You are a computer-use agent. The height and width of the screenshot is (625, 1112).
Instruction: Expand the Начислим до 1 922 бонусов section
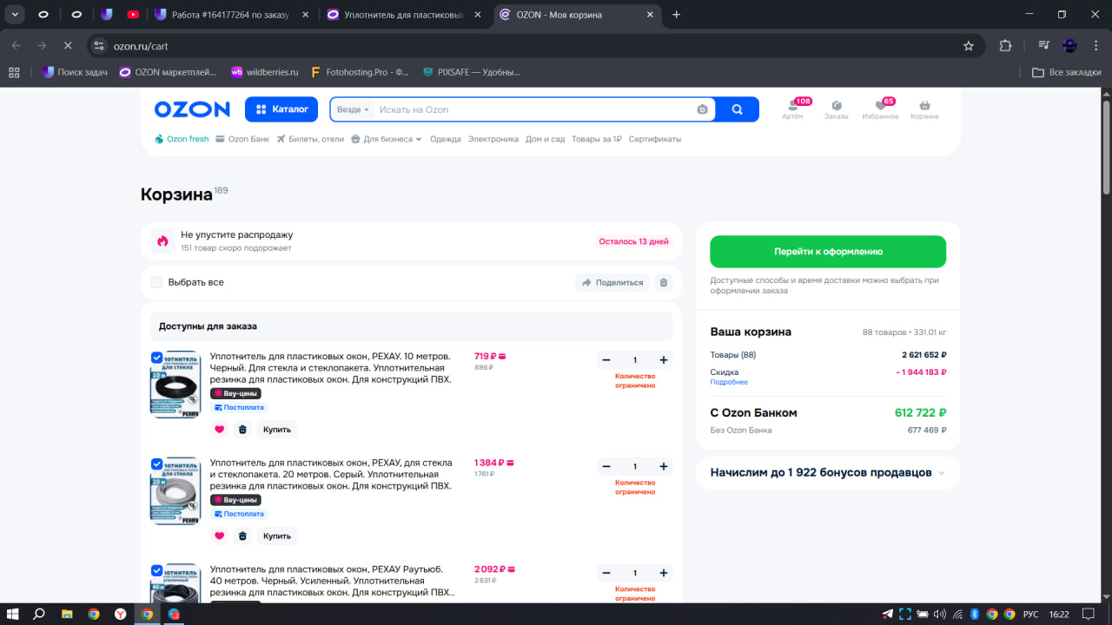coord(828,473)
